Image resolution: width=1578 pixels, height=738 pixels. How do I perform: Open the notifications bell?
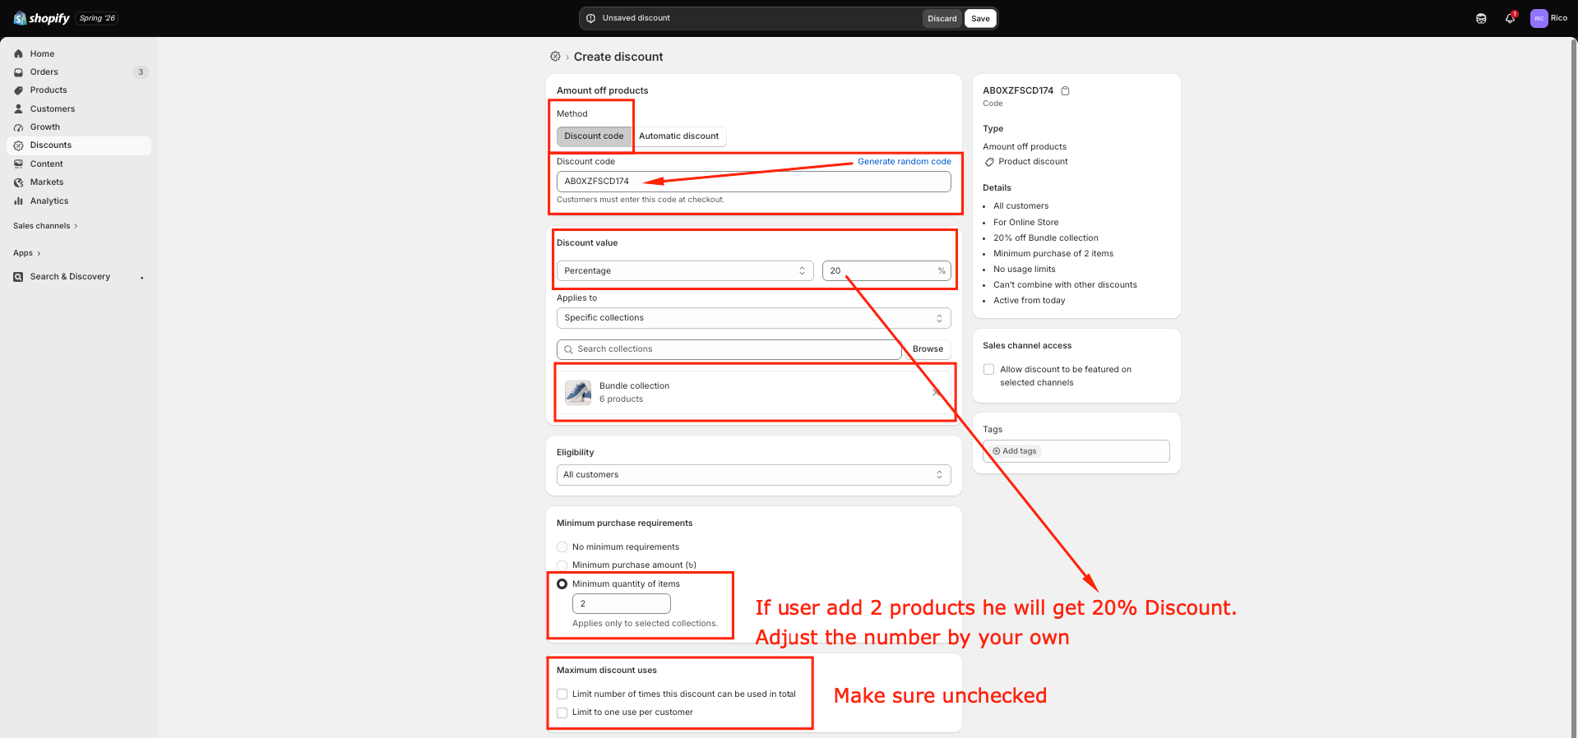coord(1510,18)
